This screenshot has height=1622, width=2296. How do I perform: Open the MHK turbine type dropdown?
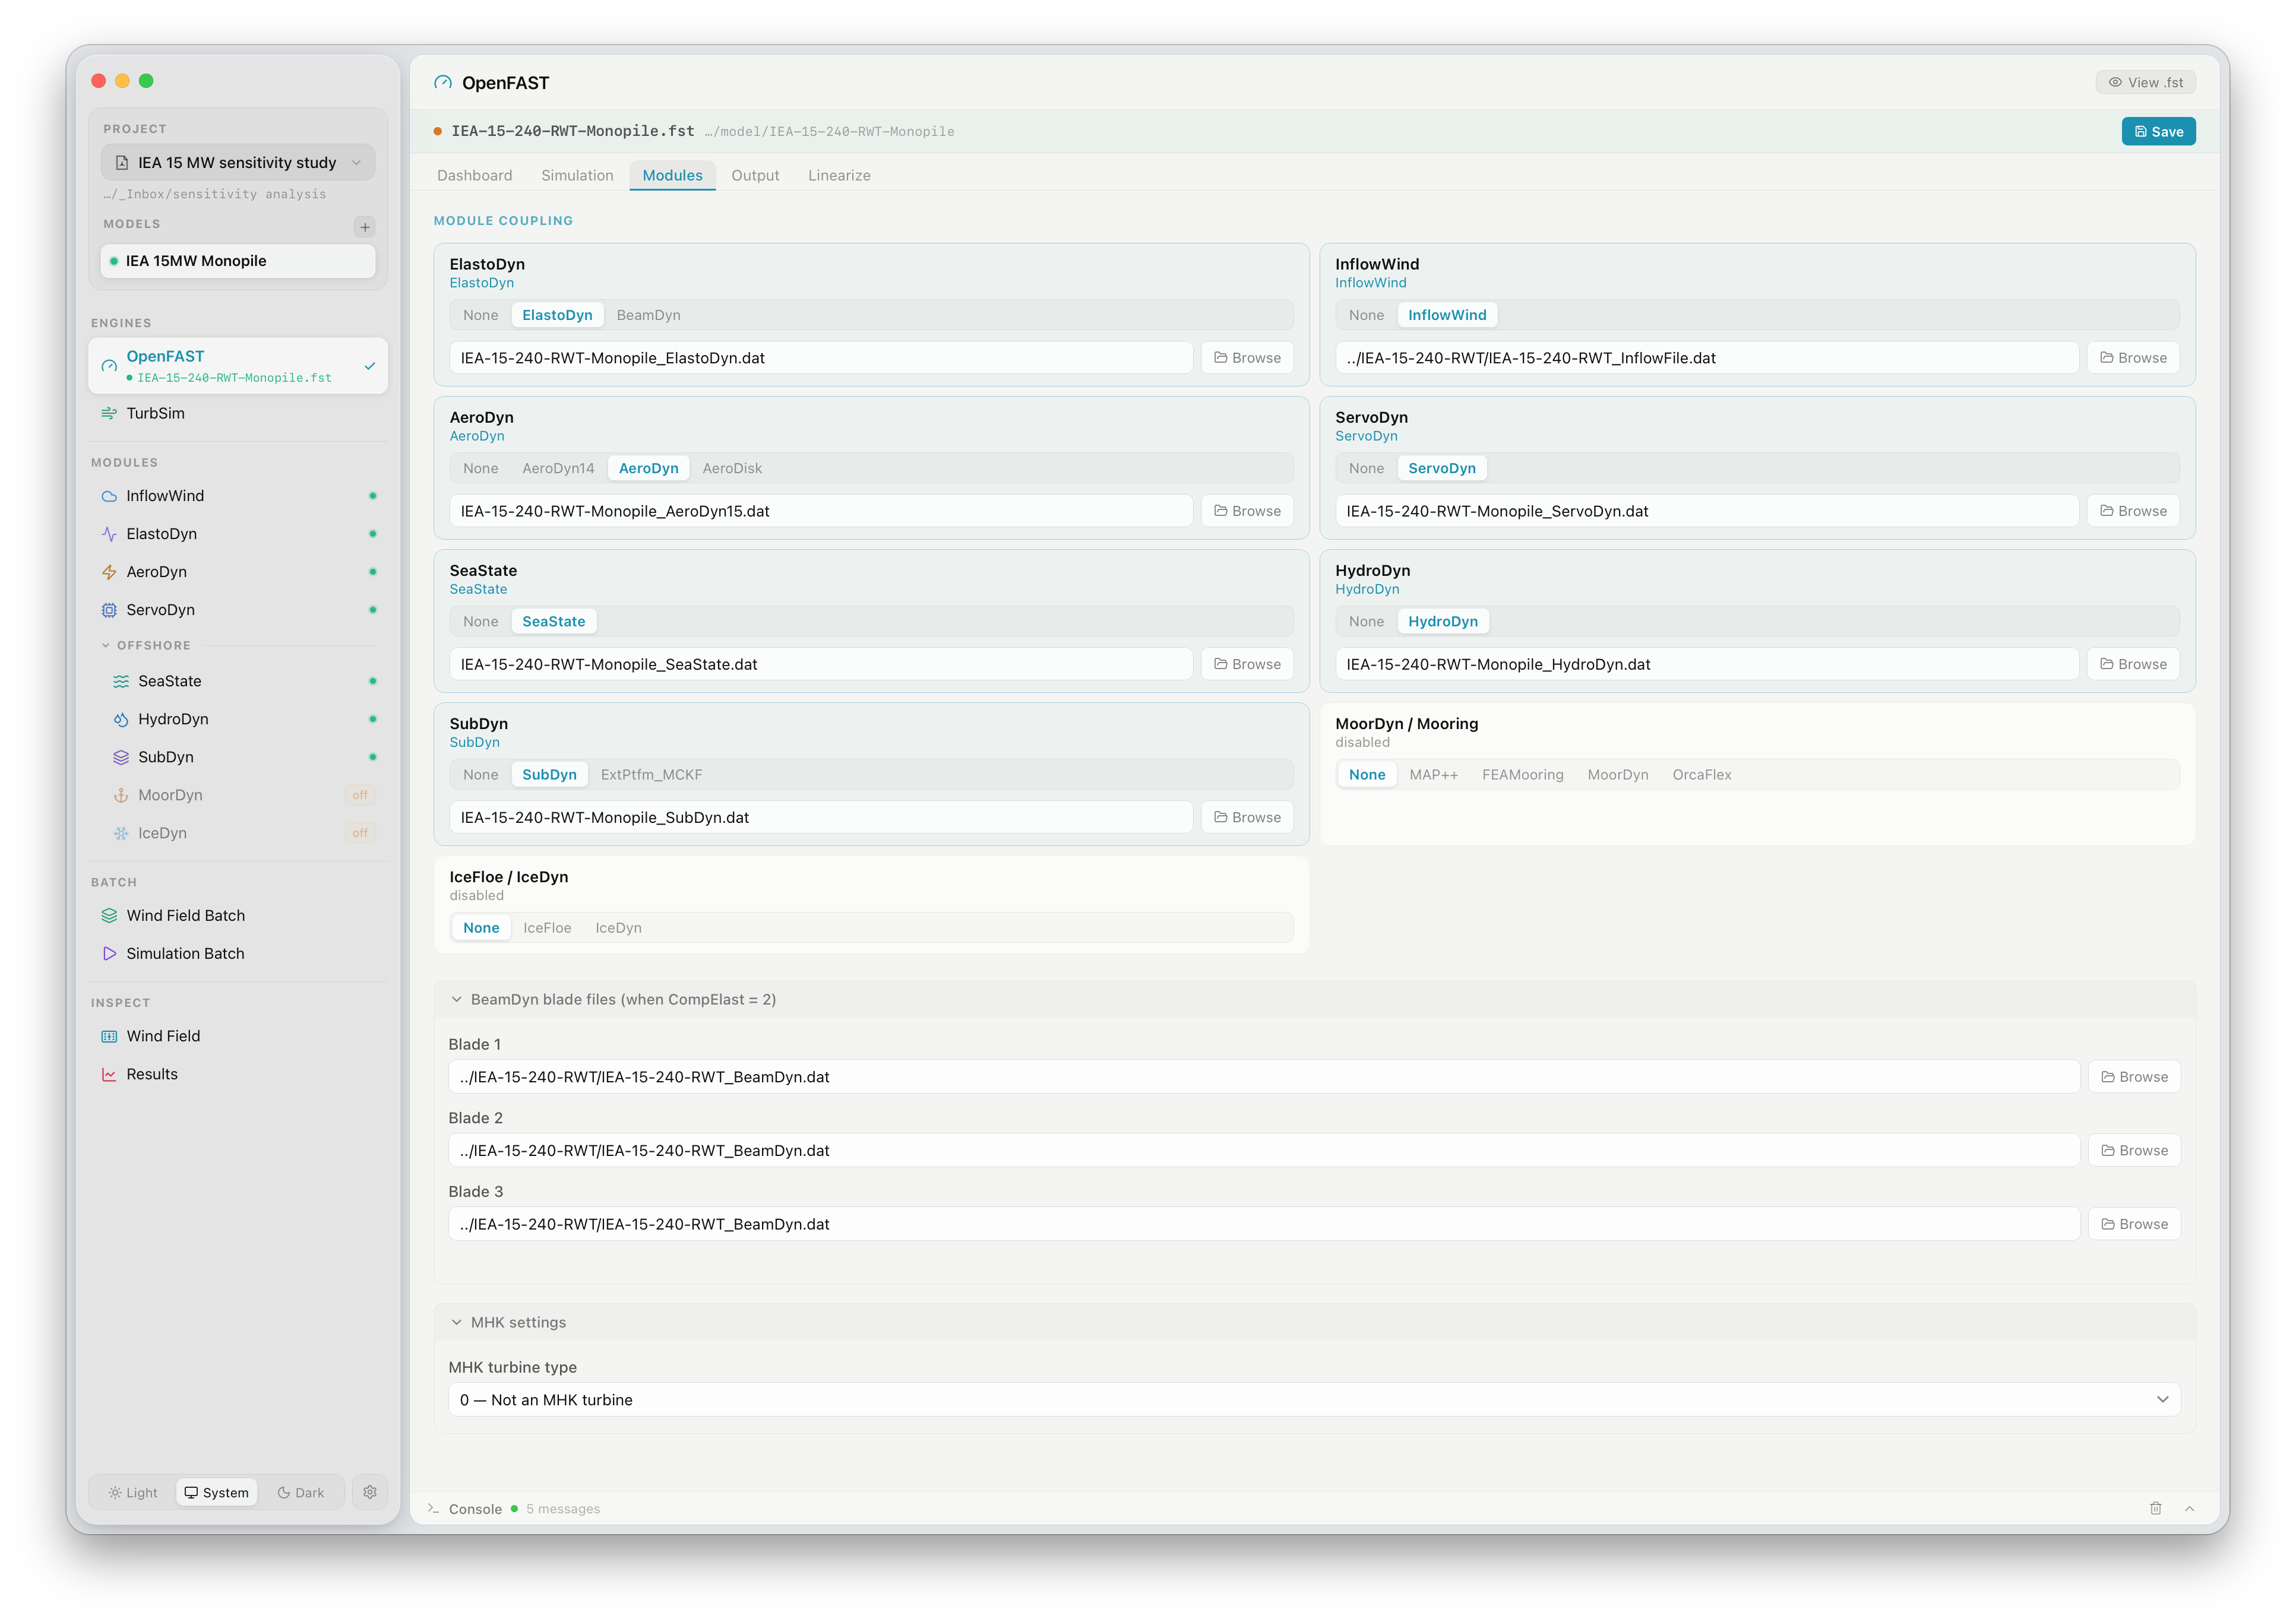pos(1314,1400)
